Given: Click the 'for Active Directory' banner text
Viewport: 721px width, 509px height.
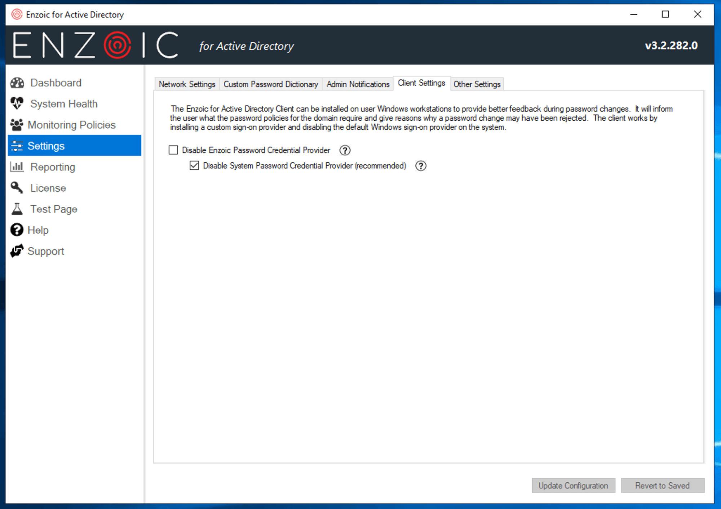Looking at the screenshot, I should coord(247,46).
